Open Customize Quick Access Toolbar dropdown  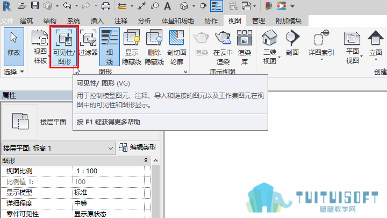pyautogui.click(x=292, y=6)
